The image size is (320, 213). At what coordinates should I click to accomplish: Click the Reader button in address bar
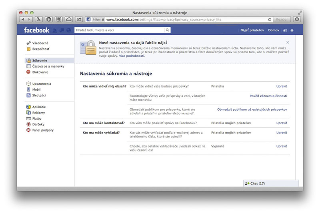tap(282, 19)
